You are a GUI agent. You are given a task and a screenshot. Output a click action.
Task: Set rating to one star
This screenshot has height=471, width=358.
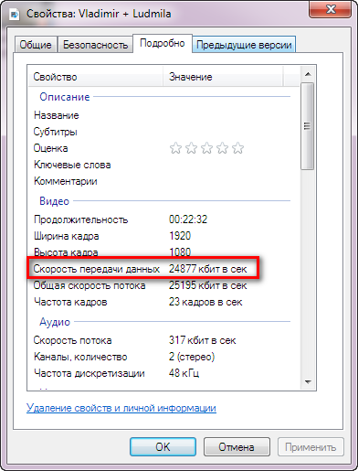(175, 148)
